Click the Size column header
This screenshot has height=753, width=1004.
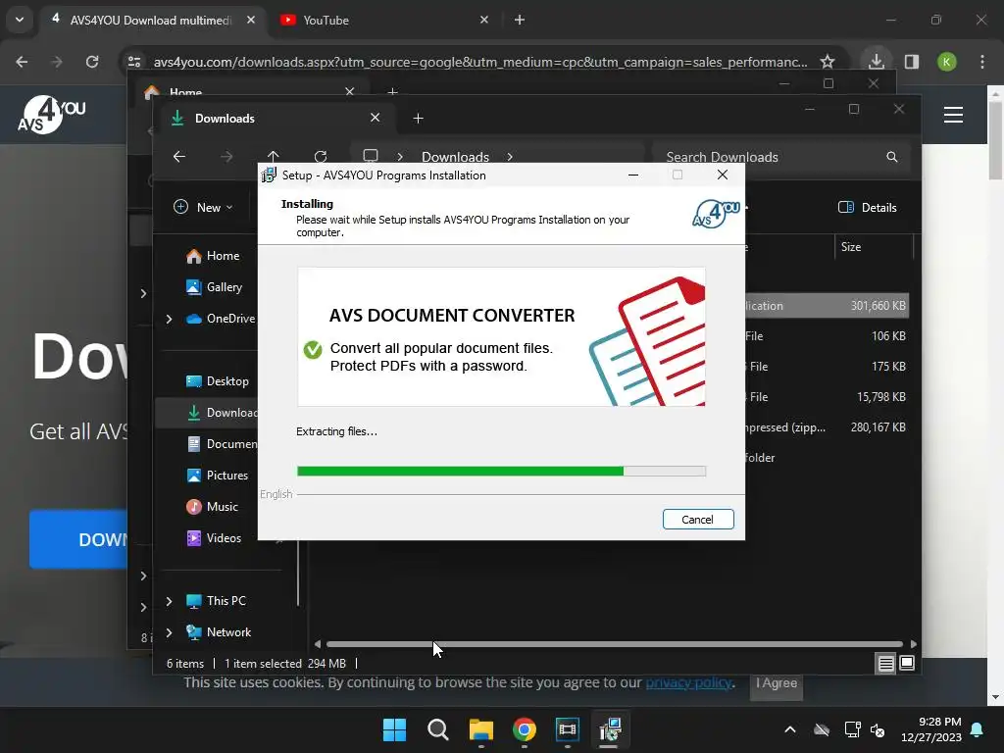click(874, 247)
